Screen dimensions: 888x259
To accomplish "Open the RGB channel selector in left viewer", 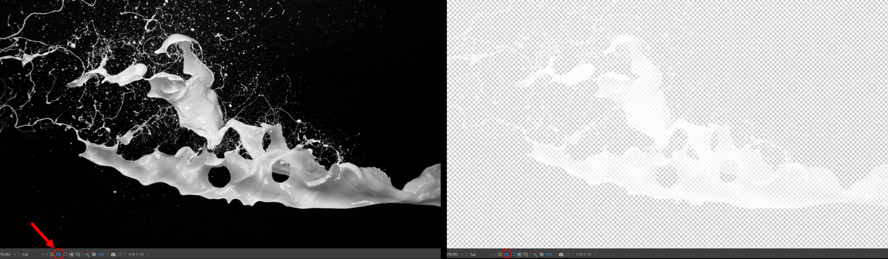I will 87,254.
